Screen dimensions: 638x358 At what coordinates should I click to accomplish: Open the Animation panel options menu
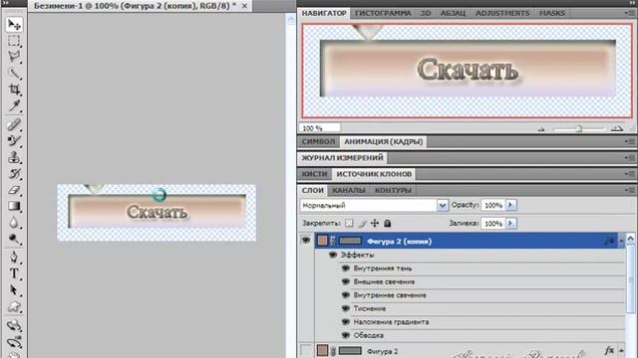click(x=630, y=141)
